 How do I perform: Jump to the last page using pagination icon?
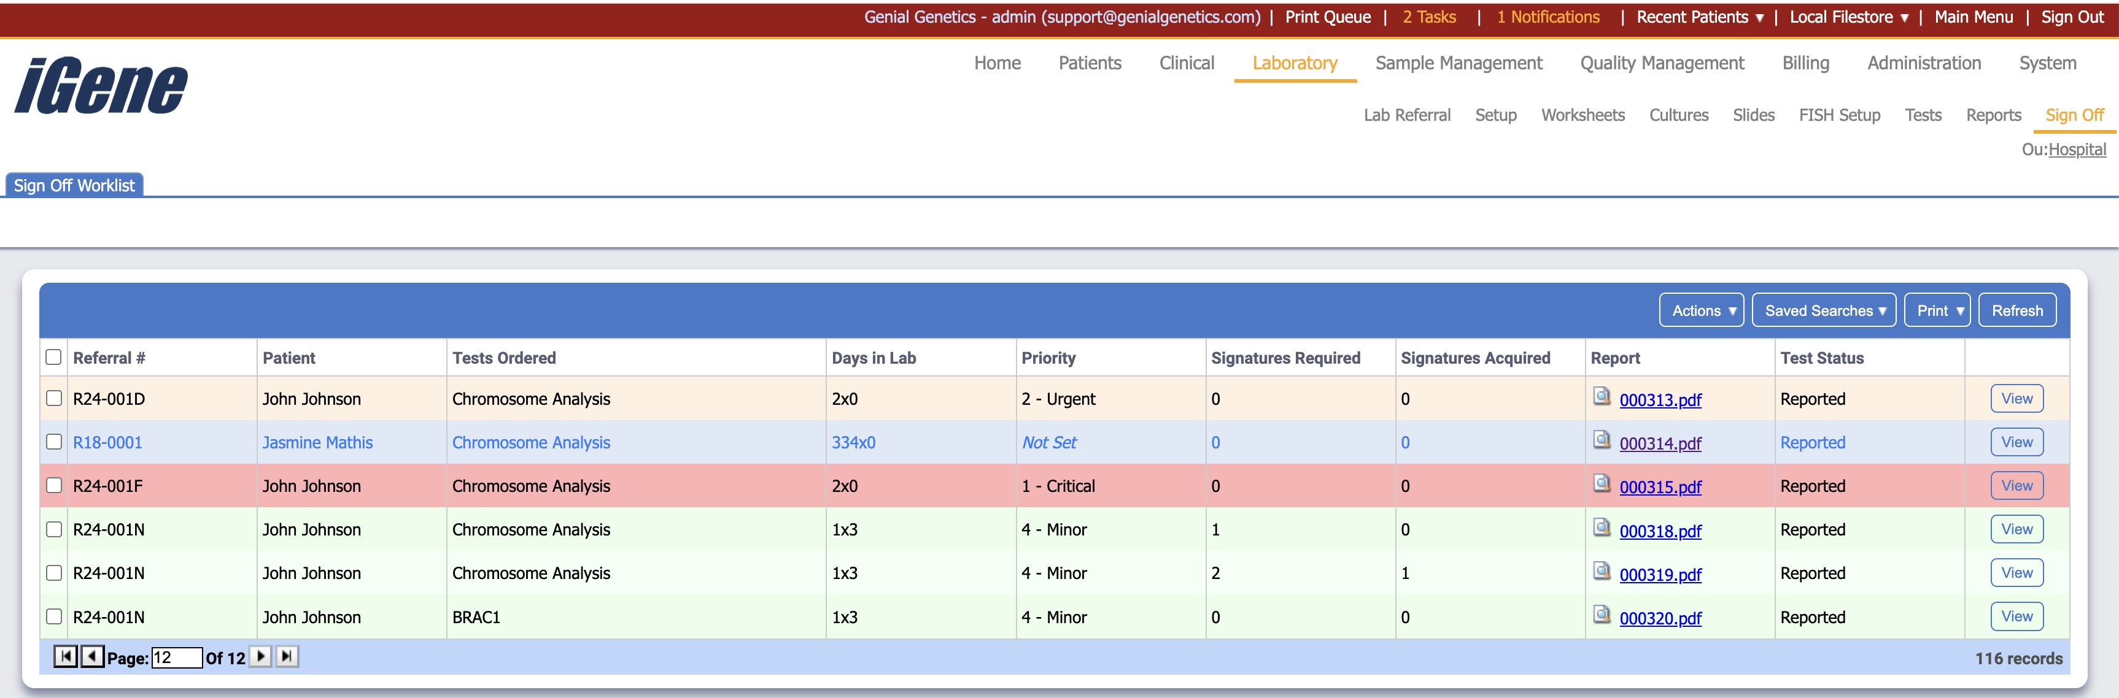[287, 657]
